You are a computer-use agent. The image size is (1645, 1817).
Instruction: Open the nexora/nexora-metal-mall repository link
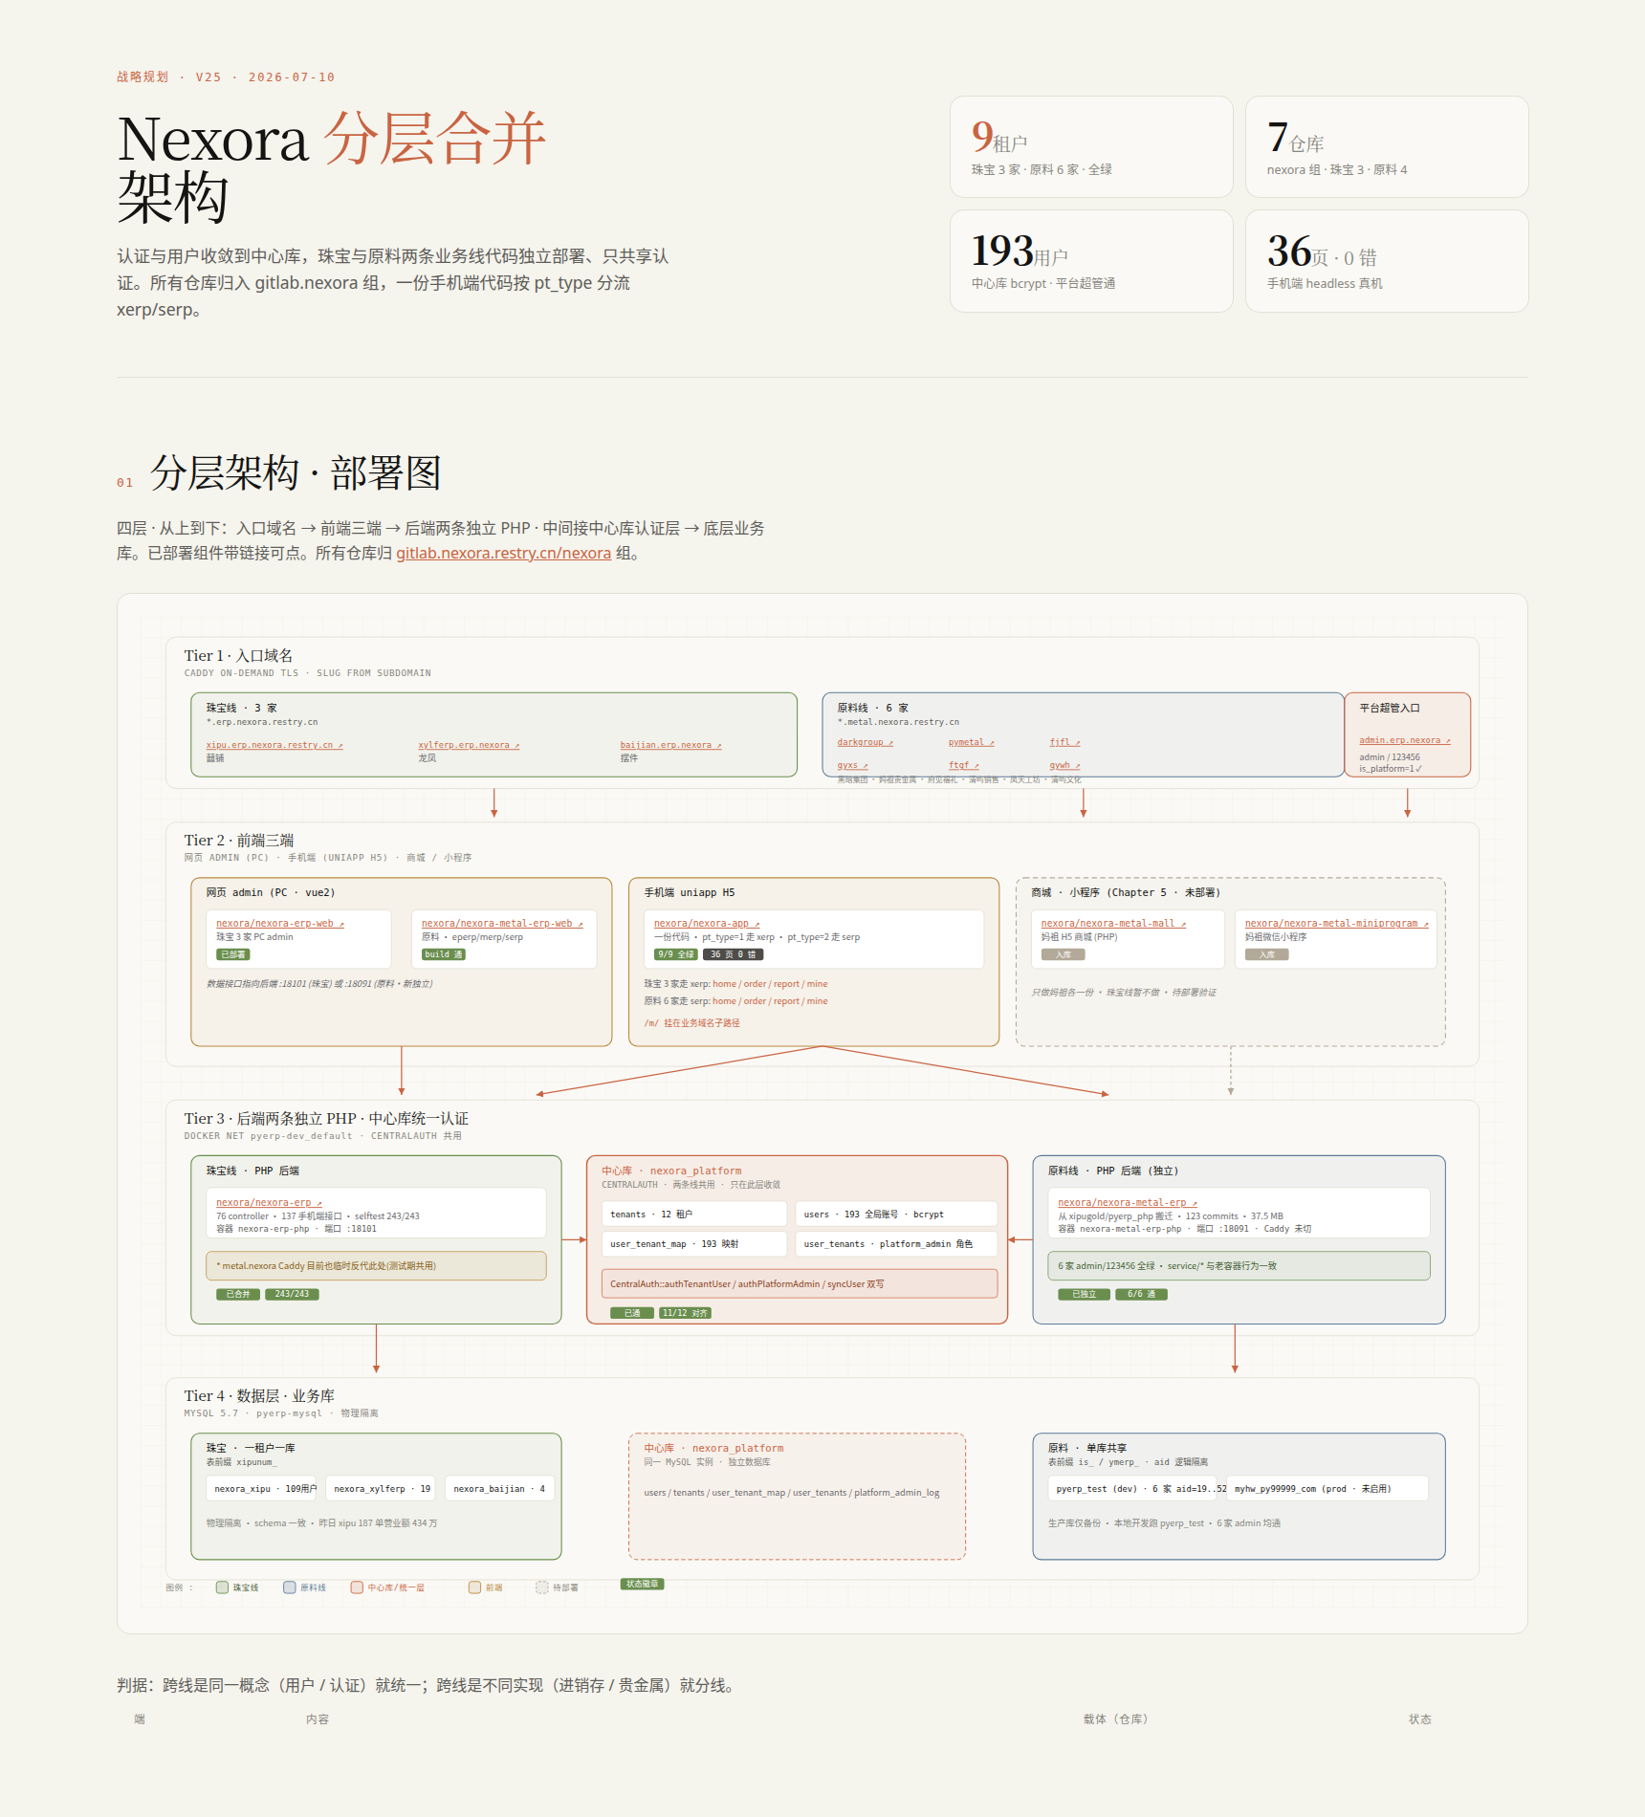point(1113,924)
